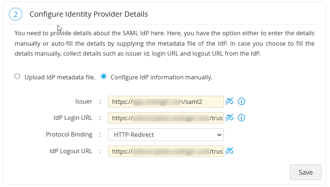Click the Issuer field label
The image size is (330, 187).
pos(84,101)
